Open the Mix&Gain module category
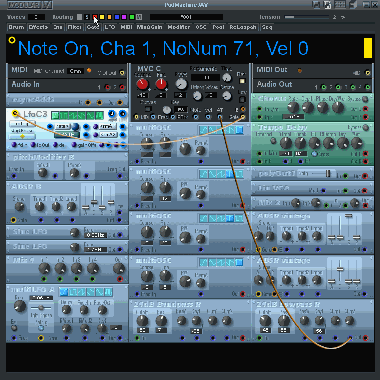 click(150, 27)
